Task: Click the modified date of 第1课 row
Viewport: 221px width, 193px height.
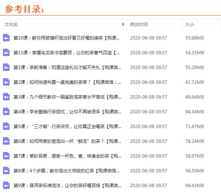Action: coord(148,67)
